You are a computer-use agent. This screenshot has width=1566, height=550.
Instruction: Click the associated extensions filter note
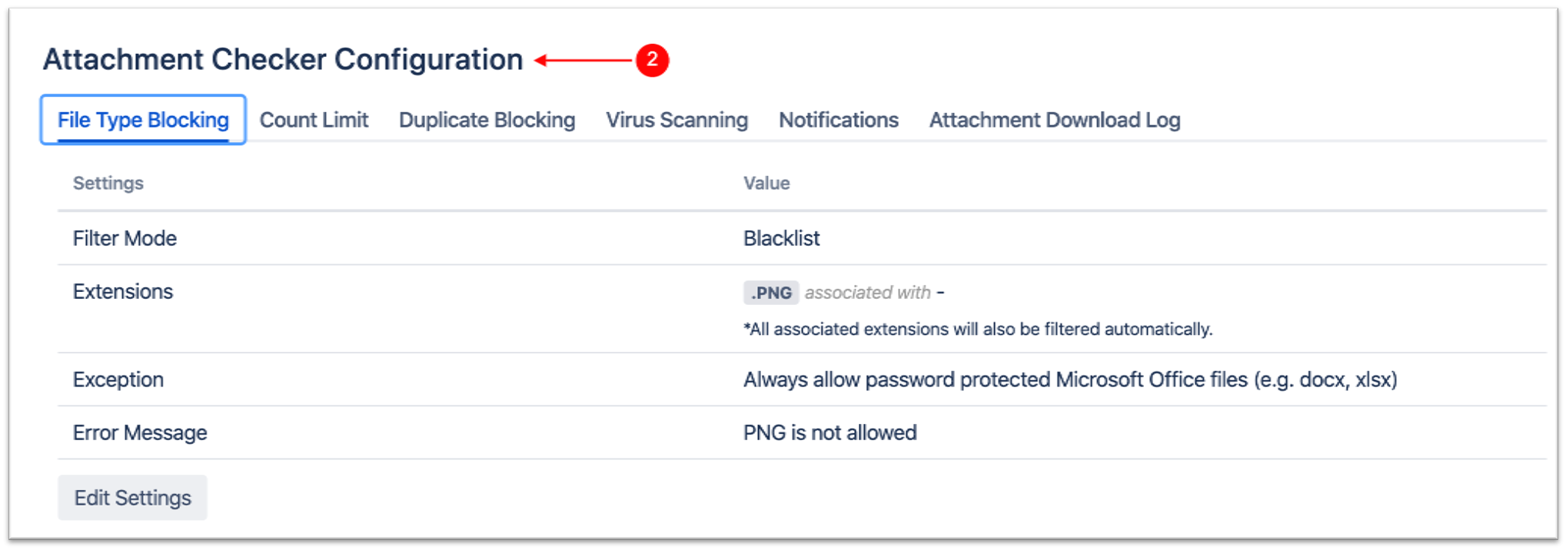click(x=977, y=330)
